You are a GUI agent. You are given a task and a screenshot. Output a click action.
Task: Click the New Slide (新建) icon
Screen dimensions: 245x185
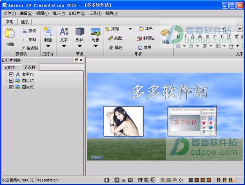click(48, 32)
